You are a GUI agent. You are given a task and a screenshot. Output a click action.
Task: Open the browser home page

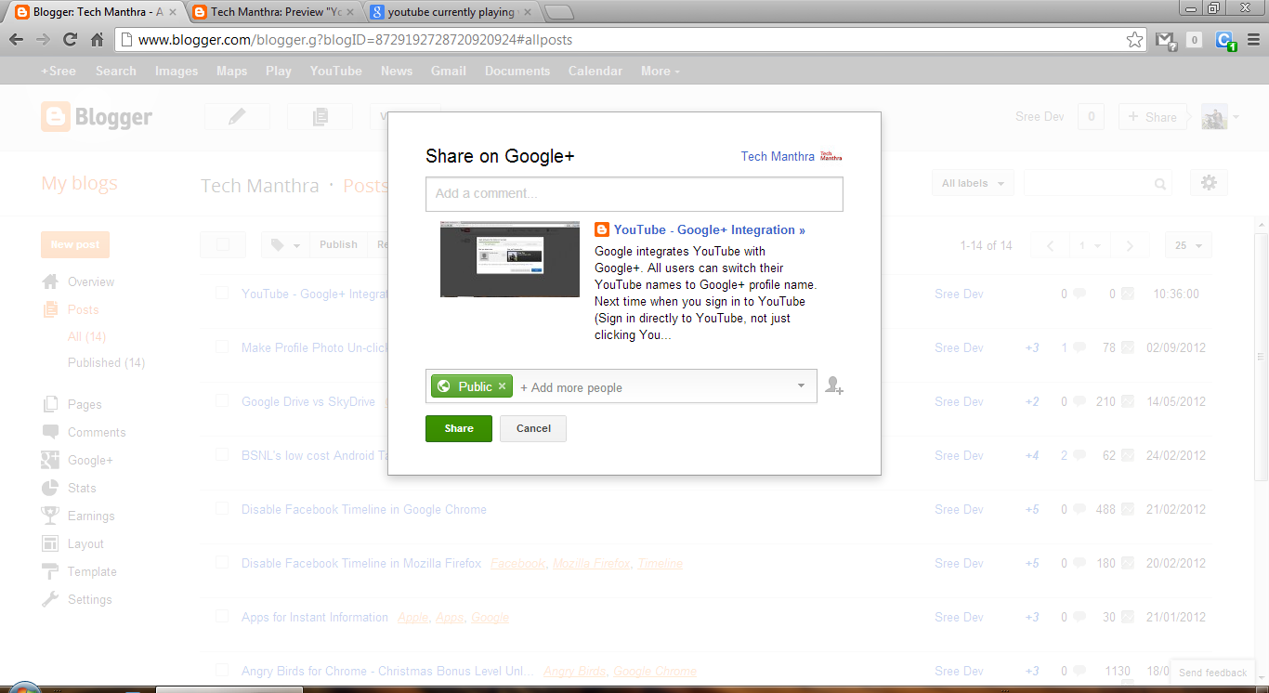[97, 40]
